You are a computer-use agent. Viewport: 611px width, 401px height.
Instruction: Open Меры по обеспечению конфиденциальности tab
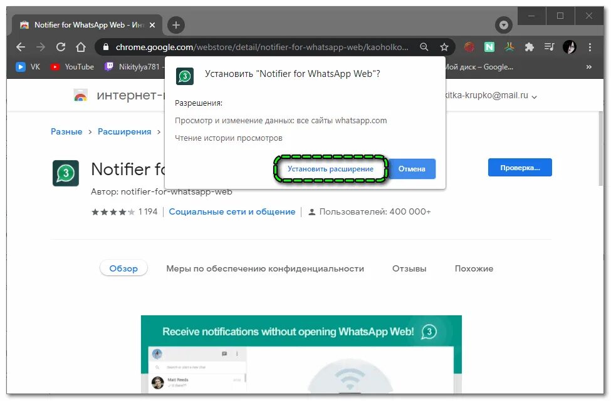pyautogui.click(x=265, y=268)
